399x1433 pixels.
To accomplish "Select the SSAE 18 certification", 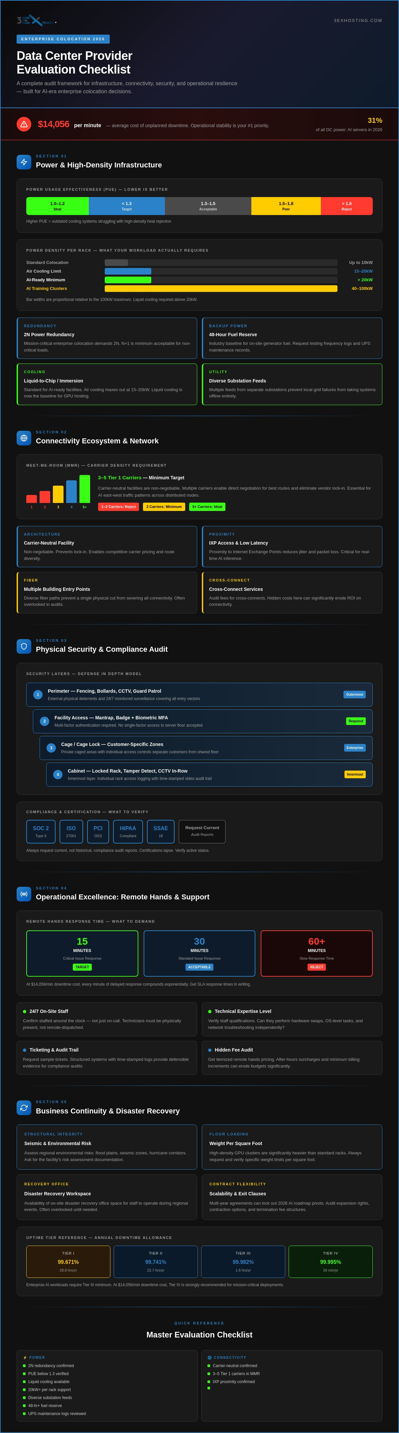I will point(161,832).
